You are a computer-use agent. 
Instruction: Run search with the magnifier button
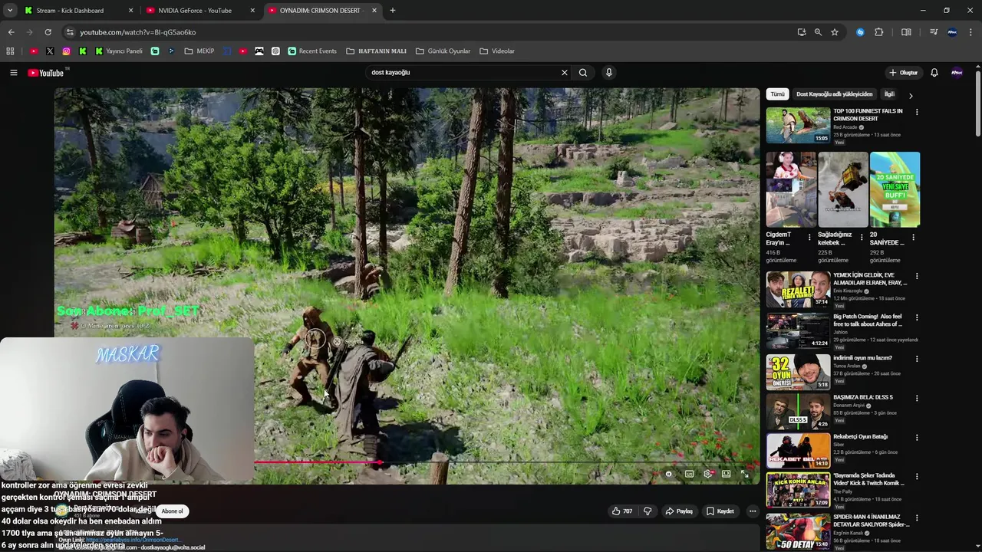(x=583, y=73)
